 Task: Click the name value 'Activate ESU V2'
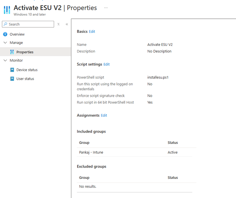(x=160, y=45)
